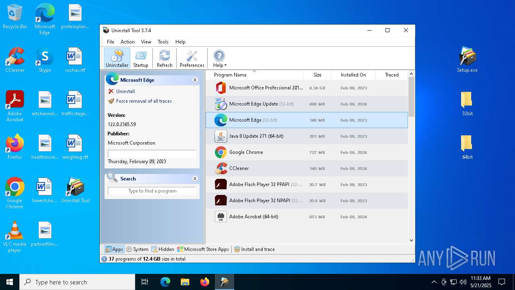Switch to Startup toolbar section
This screenshot has width=515, height=290.
click(x=141, y=58)
